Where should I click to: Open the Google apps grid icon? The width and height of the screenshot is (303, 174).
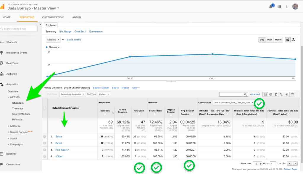(279, 6)
